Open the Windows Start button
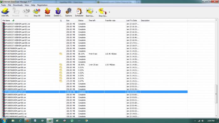Screen dimensions: 219x123 point(4,121)
